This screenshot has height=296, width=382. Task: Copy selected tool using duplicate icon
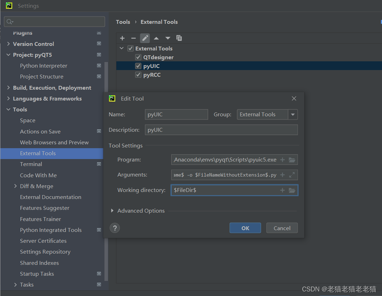tap(179, 38)
